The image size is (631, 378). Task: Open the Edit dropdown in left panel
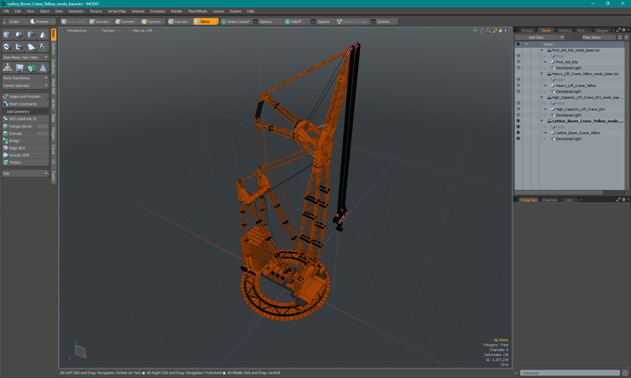click(25, 174)
